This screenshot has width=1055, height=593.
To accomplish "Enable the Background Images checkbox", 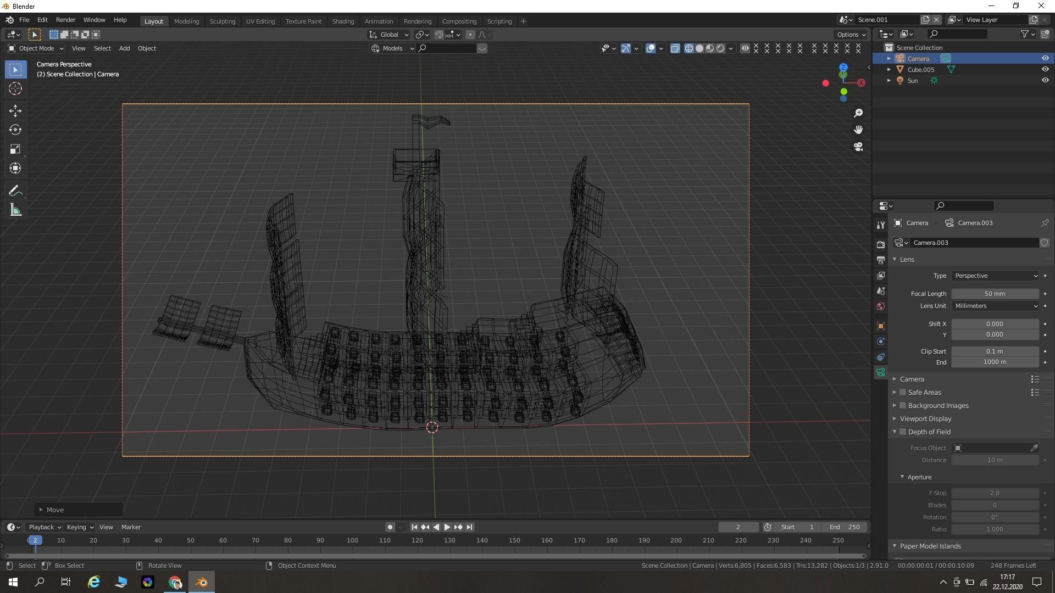I will click(x=903, y=405).
